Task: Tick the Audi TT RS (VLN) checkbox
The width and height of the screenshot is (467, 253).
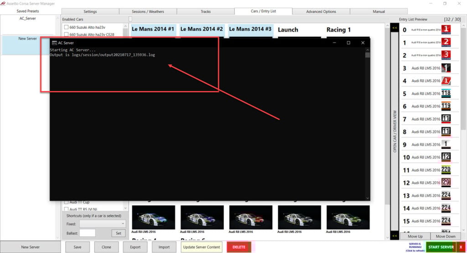Action: click(x=66, y=209)
